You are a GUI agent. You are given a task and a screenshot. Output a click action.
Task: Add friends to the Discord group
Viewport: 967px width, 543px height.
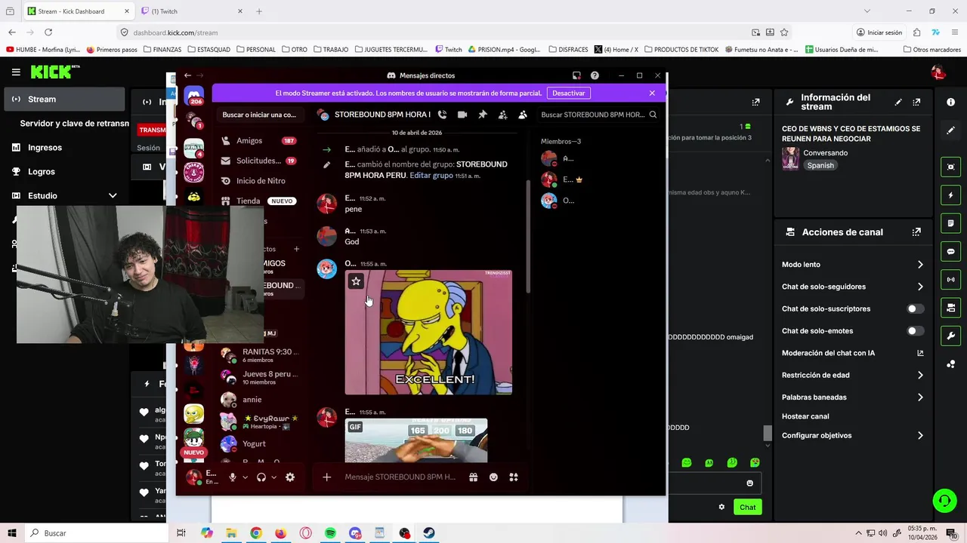[x=502, y=115]
